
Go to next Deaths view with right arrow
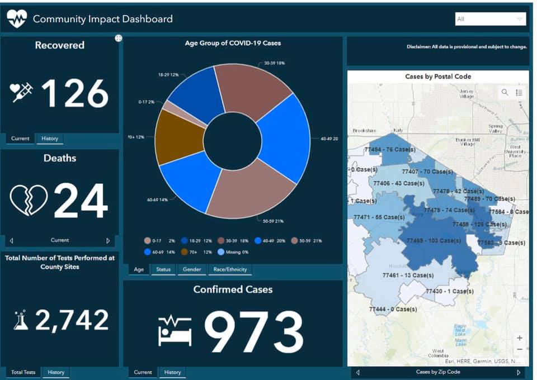[108, 241]
